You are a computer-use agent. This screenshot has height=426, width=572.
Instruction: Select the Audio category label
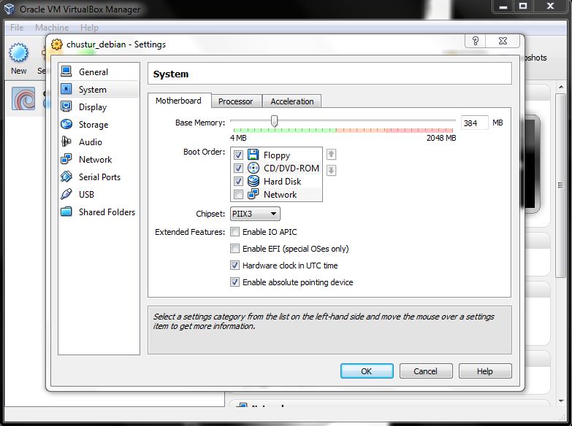[x=91, y=142]
